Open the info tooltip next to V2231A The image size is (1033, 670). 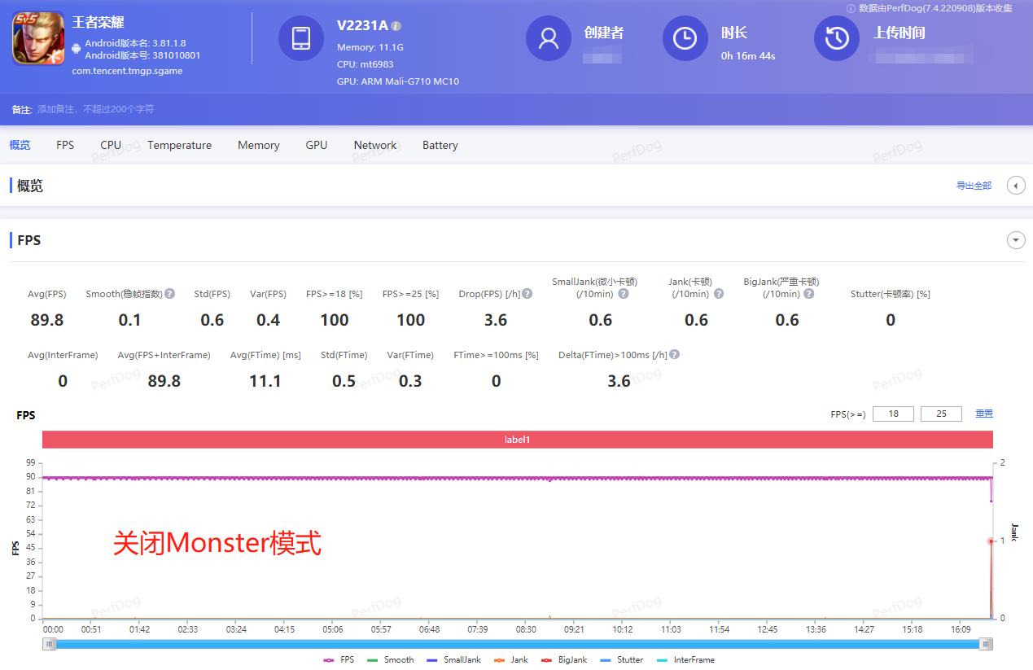(396, 25)
